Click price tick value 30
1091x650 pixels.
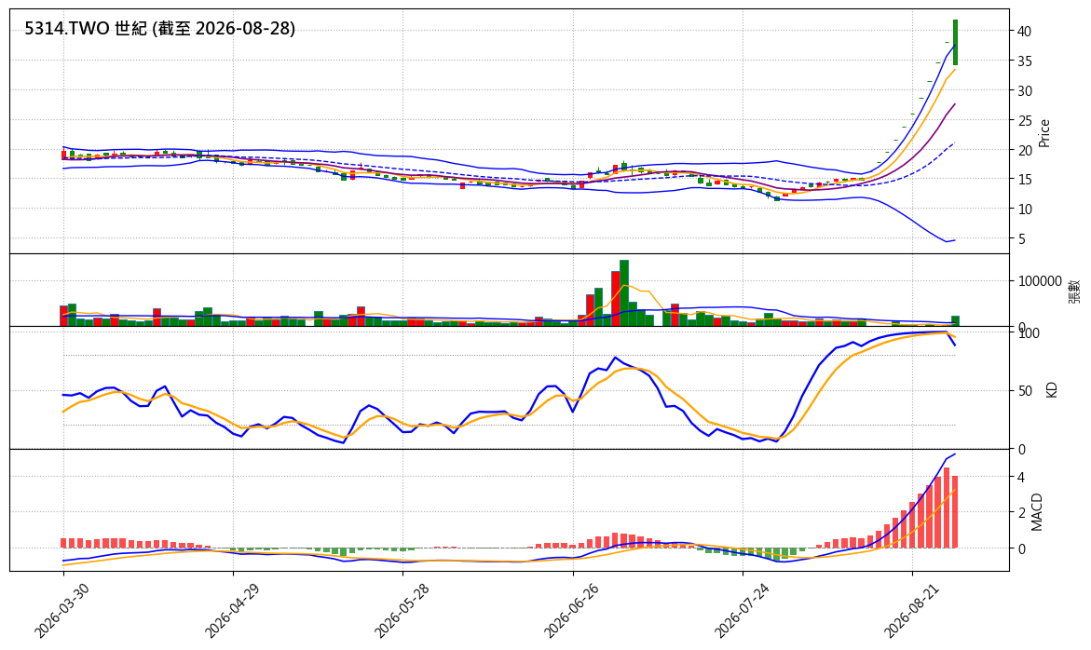1024,91
